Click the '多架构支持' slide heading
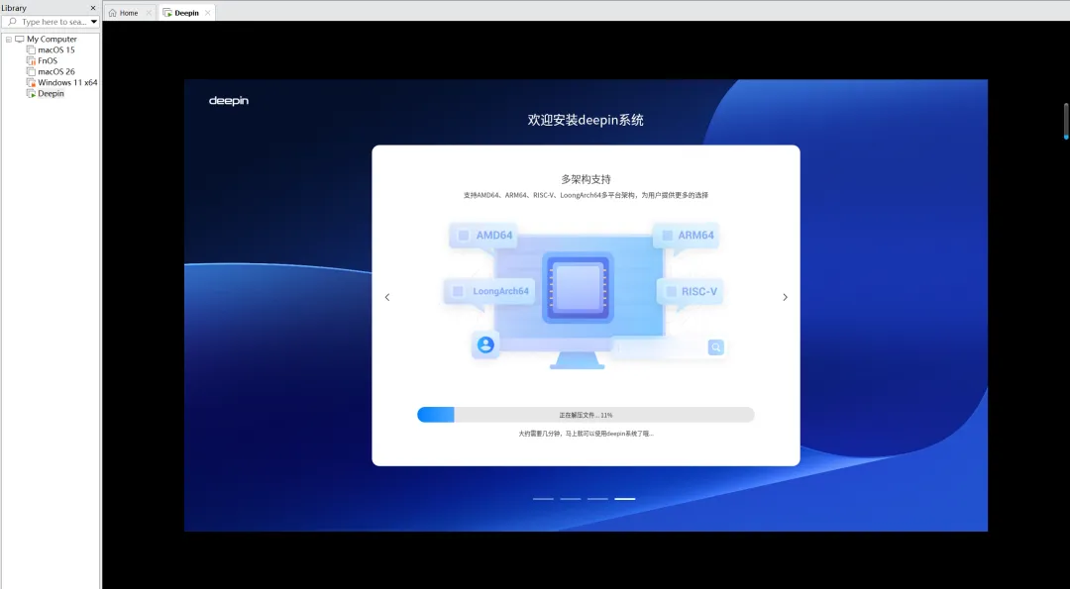The width and height of the screenshot is (1070, 589). pos(586,179)
